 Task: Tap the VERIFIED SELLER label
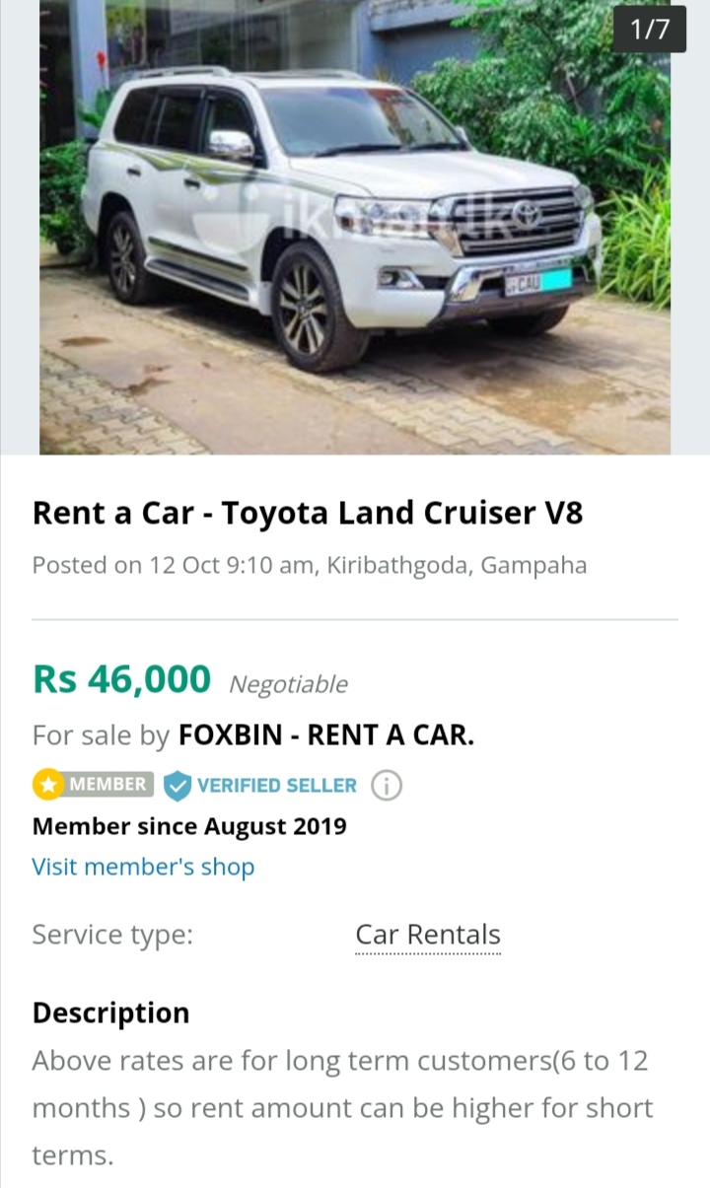click(x=277, y=786)
